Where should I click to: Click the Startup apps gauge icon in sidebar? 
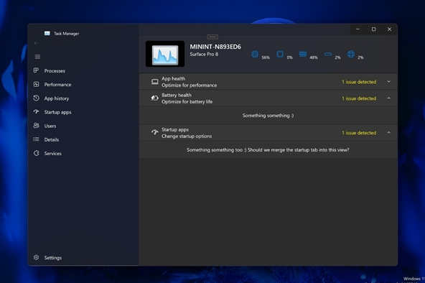click(36, 111)
